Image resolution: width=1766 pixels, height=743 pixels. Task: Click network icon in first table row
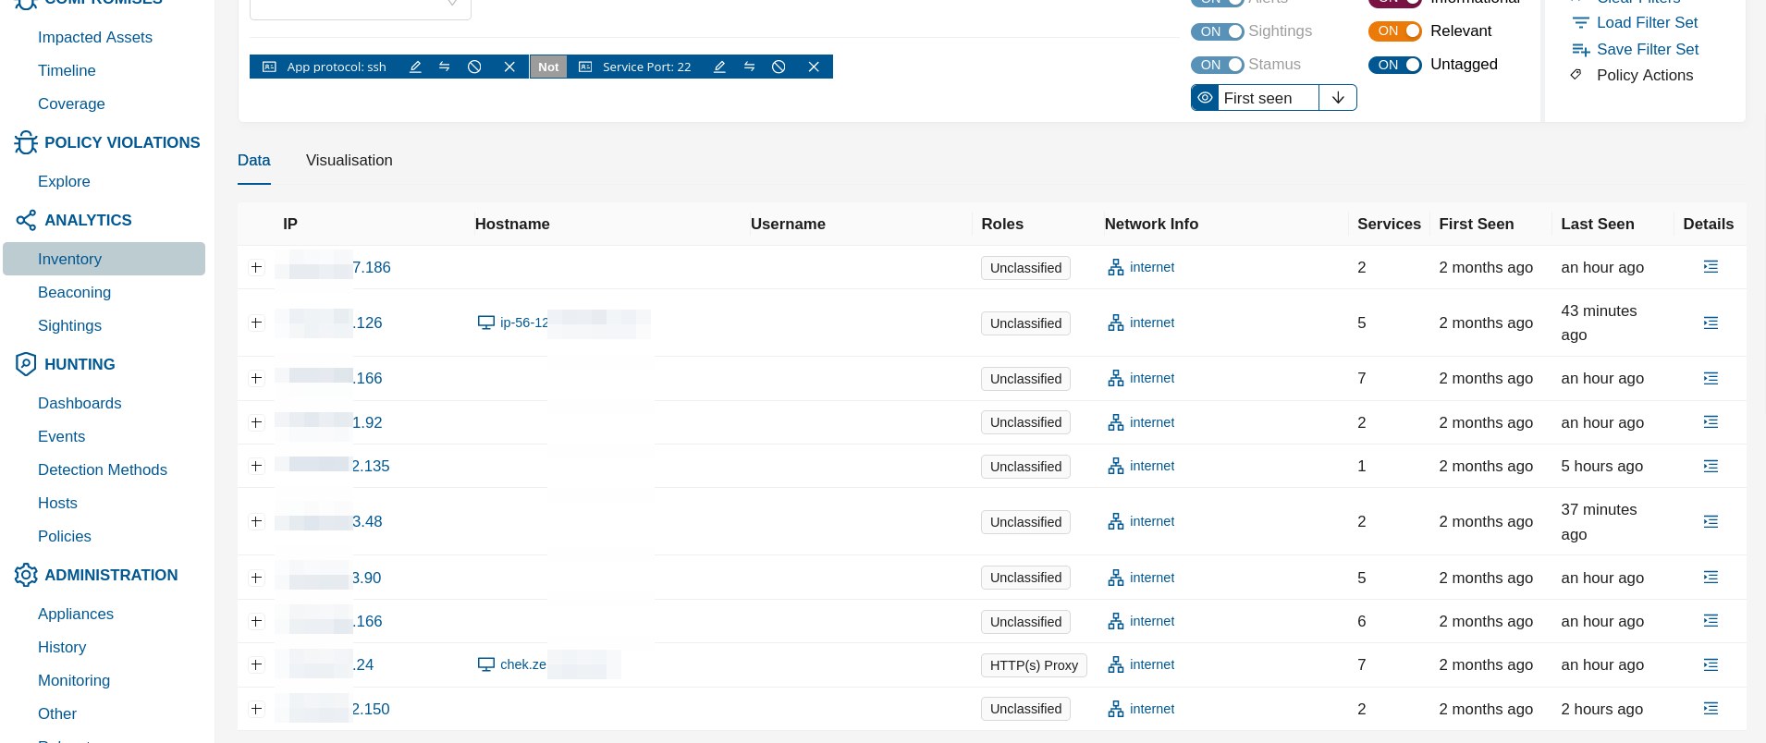point(1116,268)
